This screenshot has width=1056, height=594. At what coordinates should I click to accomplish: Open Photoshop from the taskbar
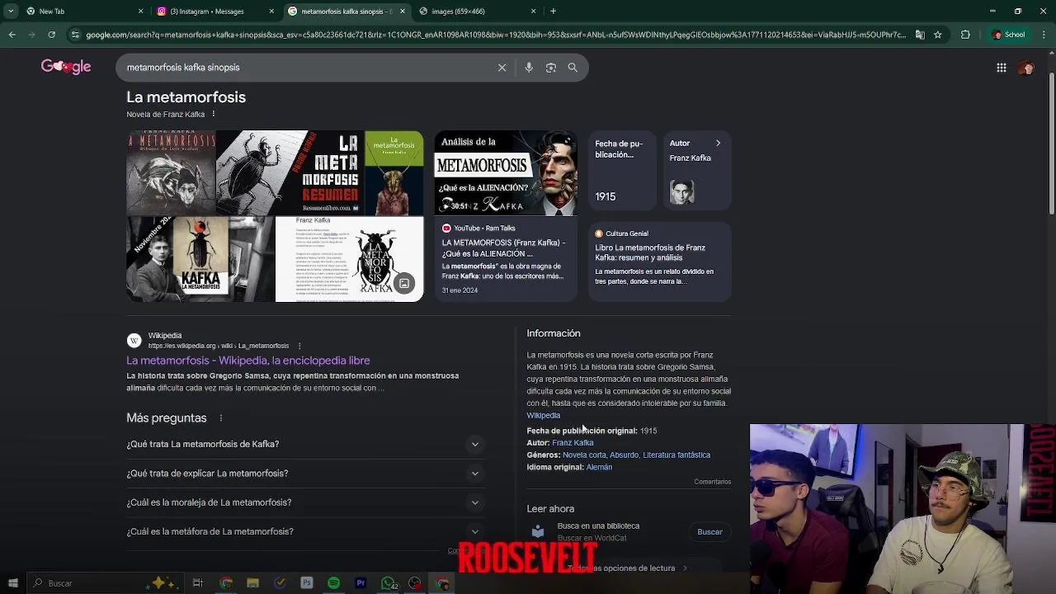(307, 583)
